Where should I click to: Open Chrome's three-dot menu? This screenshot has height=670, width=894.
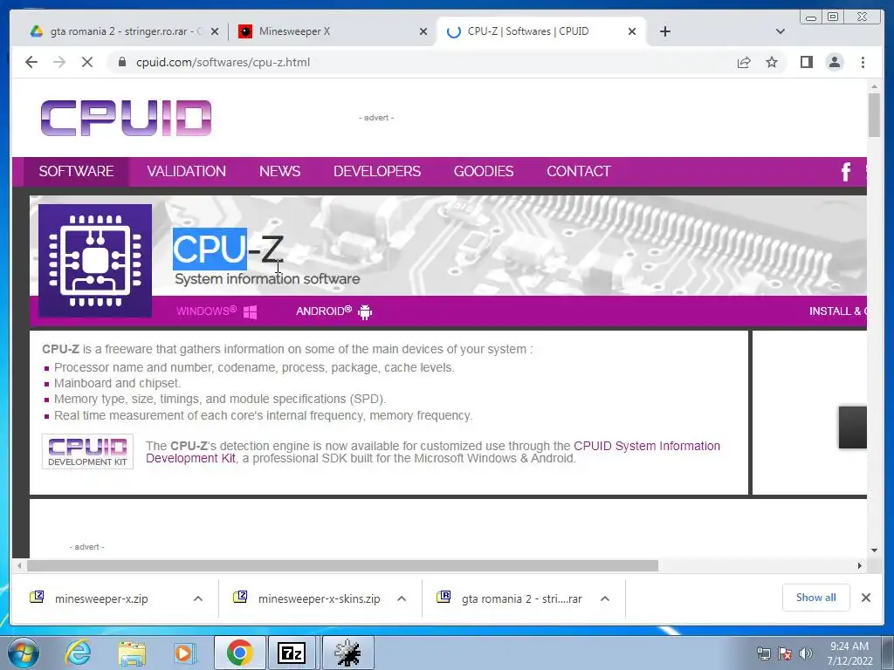(863, 62)
